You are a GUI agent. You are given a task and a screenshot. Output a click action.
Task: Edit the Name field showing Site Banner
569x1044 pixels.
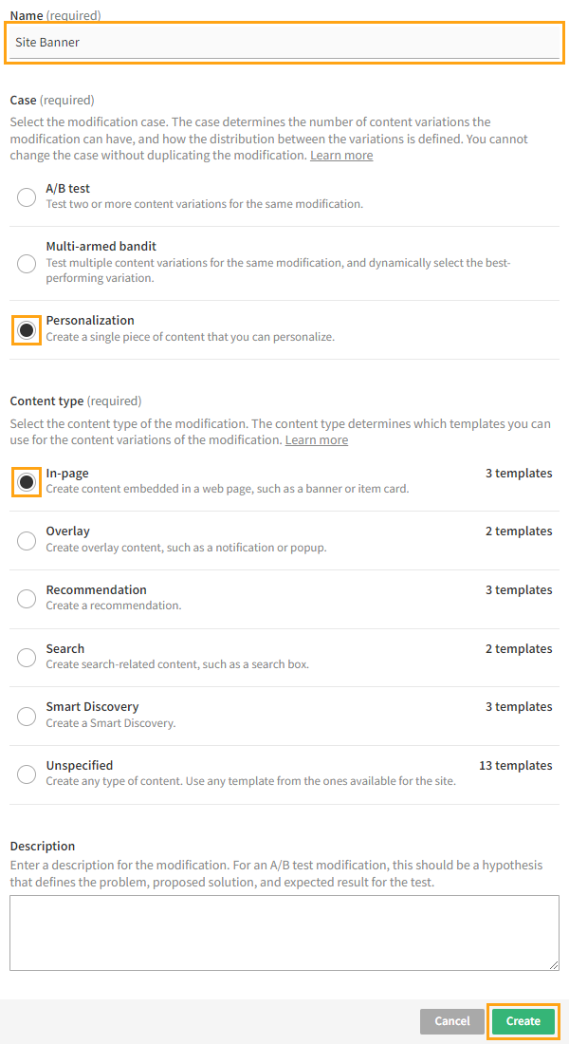(x=284, y=42)
